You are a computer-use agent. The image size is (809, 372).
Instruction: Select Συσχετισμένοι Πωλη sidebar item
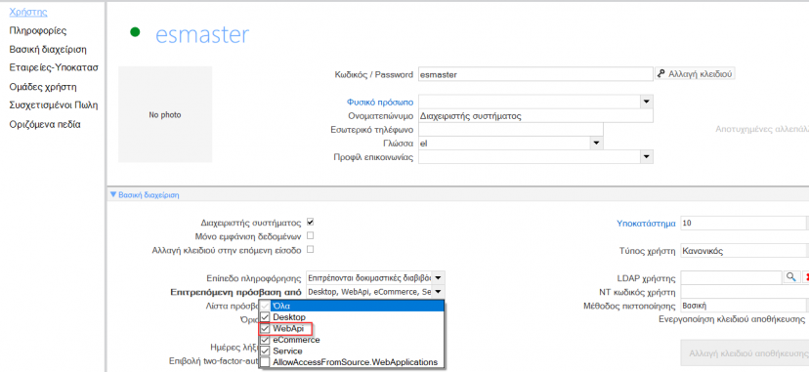pyautogui.click(x=54, y=105)
